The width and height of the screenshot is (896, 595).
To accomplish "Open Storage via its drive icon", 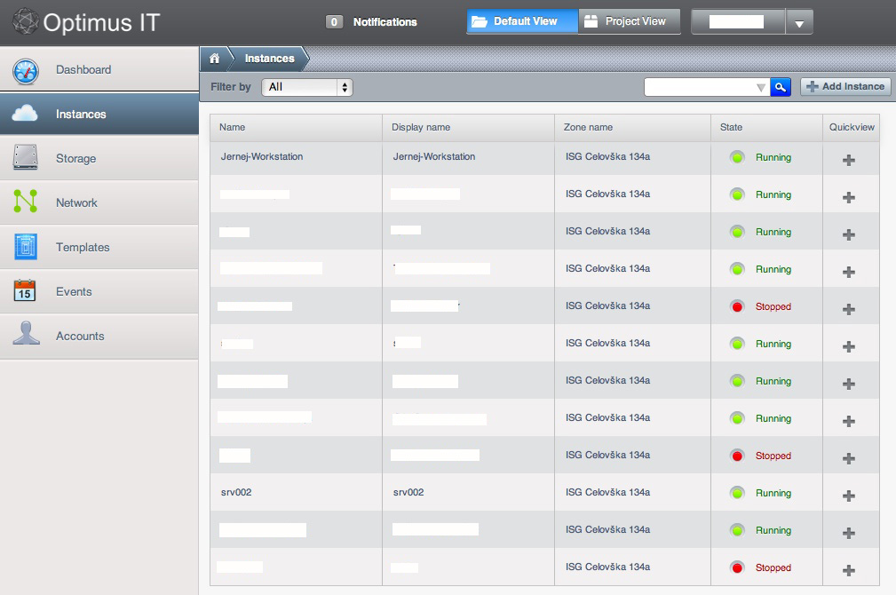I will coord(26,158).
